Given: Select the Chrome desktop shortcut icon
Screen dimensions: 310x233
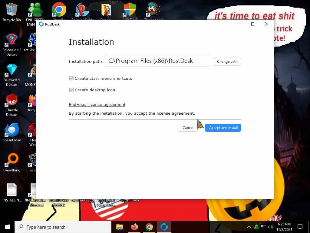Looking at the screenshot, I should point(59,10).
